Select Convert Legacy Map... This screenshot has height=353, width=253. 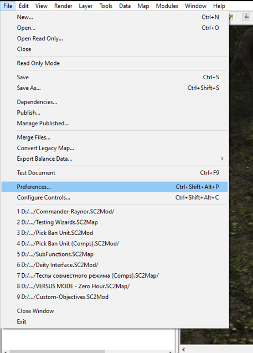point(115,148)
